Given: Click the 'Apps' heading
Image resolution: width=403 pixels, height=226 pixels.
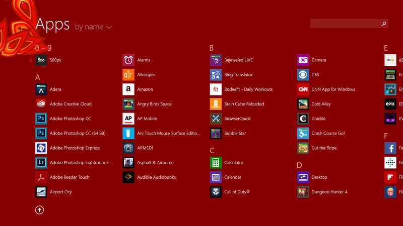Looking at the screenshot, I should click(x=52, y=25).
